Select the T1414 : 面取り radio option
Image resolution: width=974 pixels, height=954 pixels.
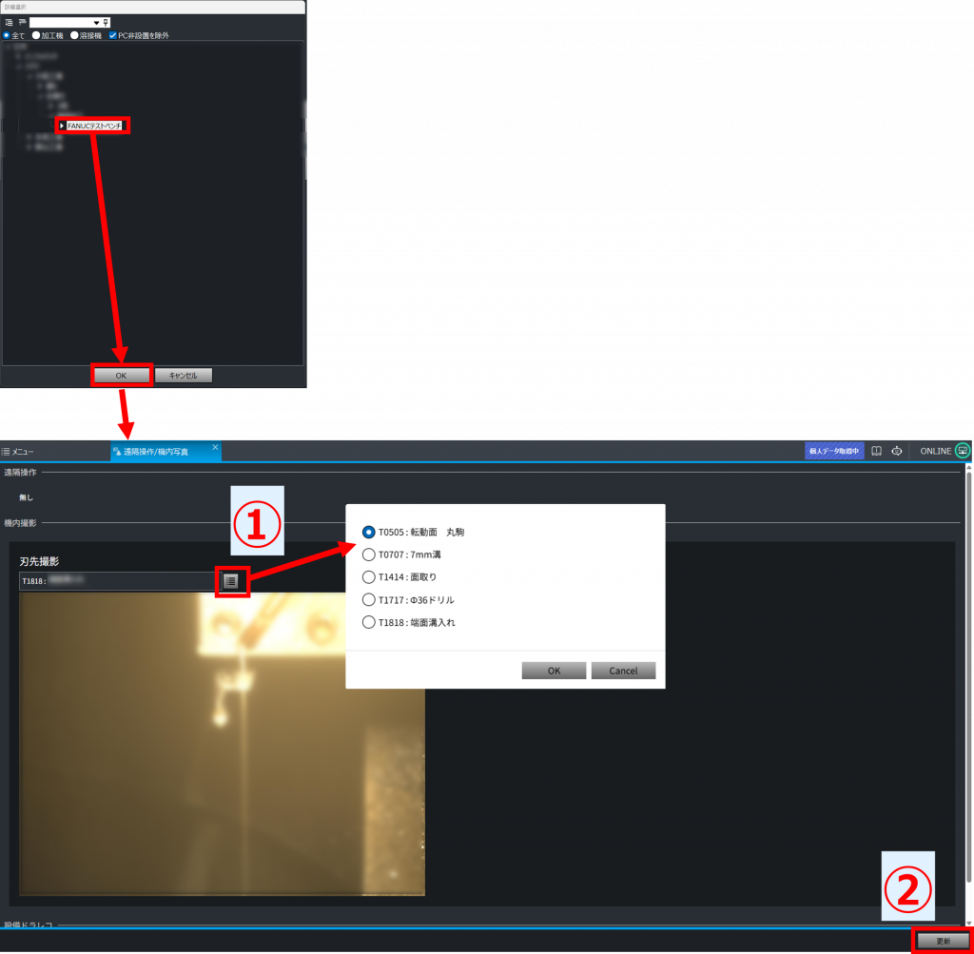369,577
